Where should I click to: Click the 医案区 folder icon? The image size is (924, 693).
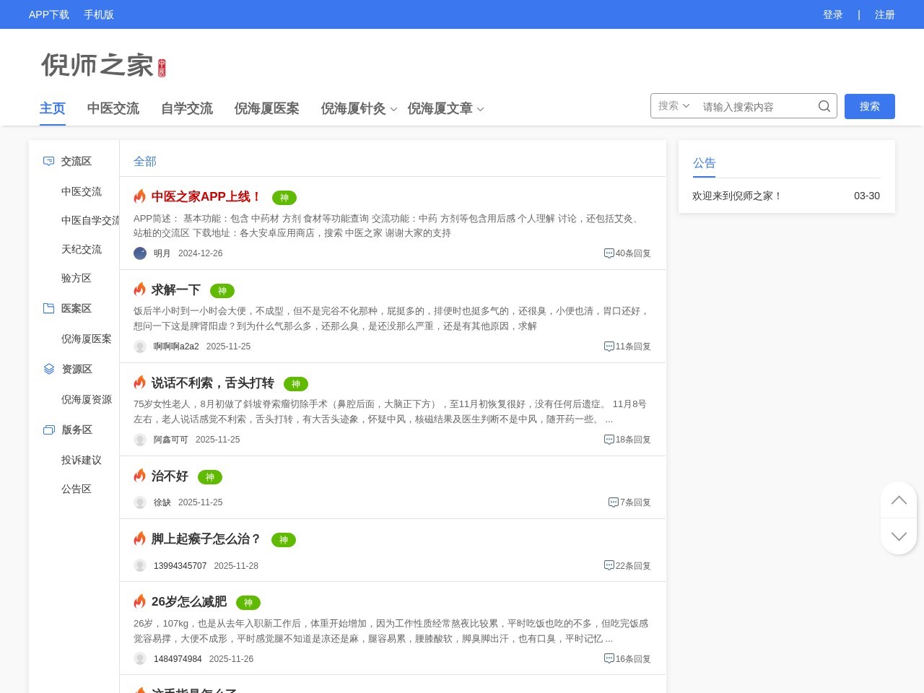(48, 308)
